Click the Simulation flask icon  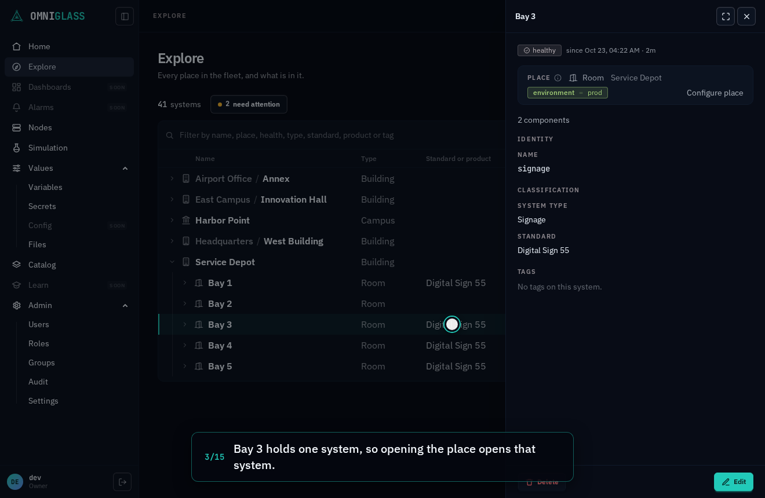[17, 148]
